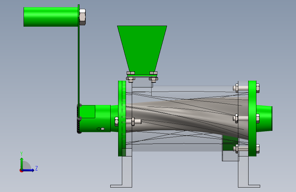Select the left green end flange plate
This screenshot has height=192, width=296.
tap(122, 119)
